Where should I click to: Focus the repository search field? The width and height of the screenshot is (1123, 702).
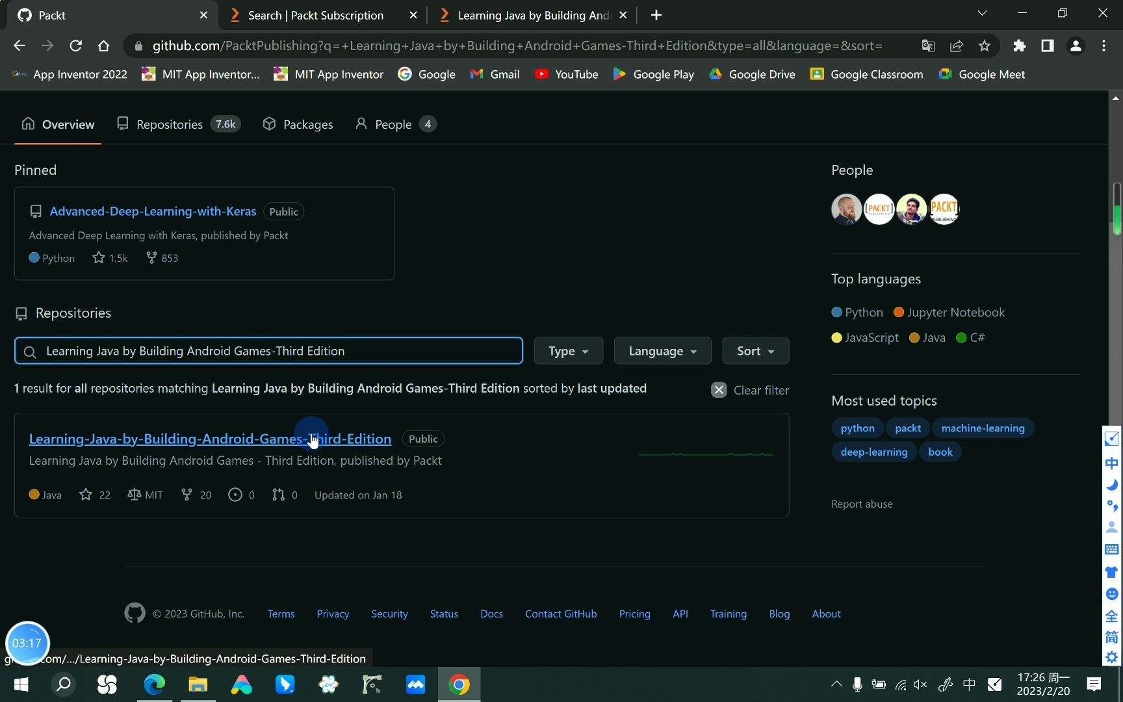[268, 351]
